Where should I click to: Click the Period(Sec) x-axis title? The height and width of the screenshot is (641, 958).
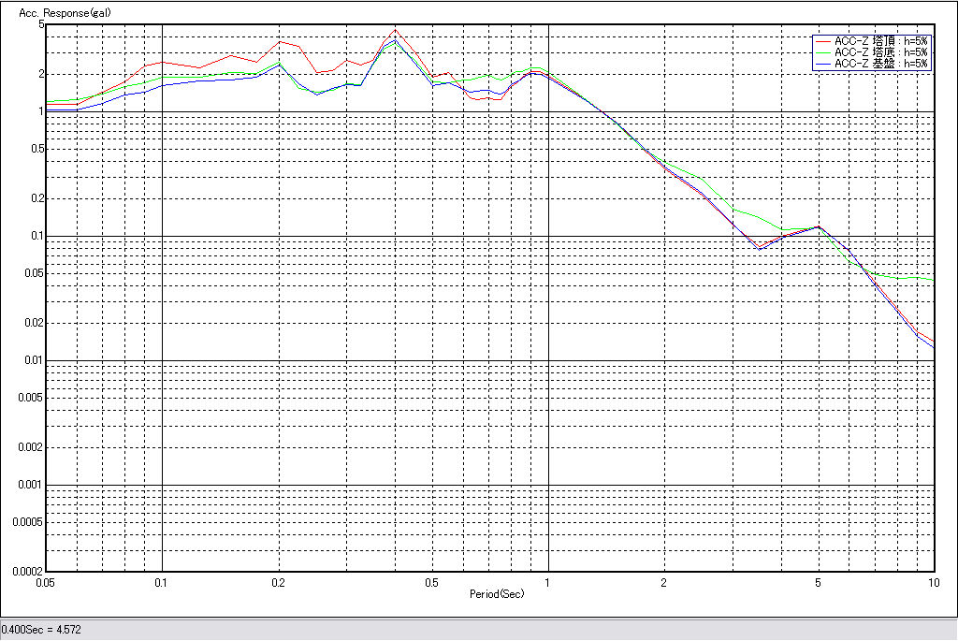tap(497, 594)
